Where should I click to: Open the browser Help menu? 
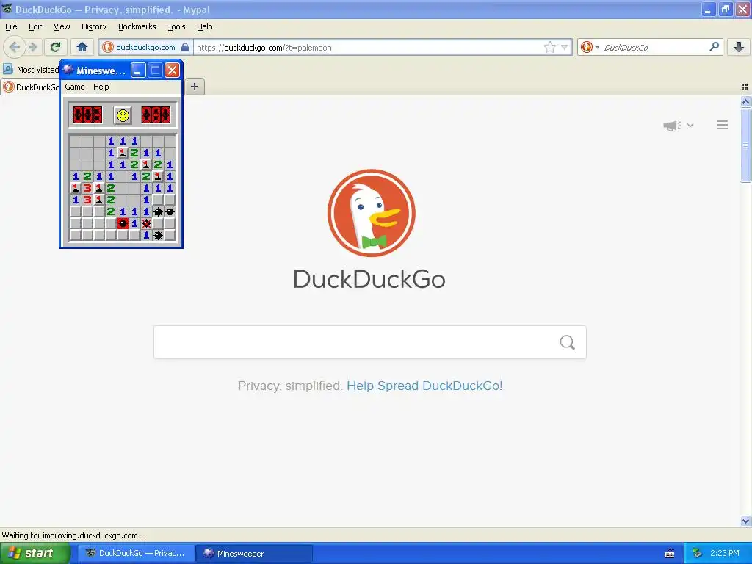205,26
